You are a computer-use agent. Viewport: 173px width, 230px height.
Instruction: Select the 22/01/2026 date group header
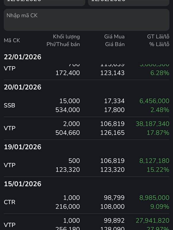pyautogui.click(x=23, y=57)
